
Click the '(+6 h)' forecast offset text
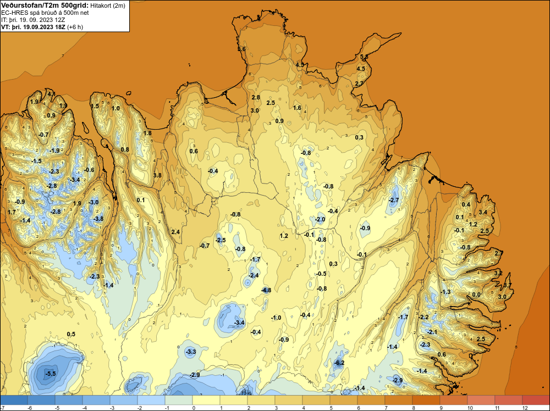(x=75, y=27)
